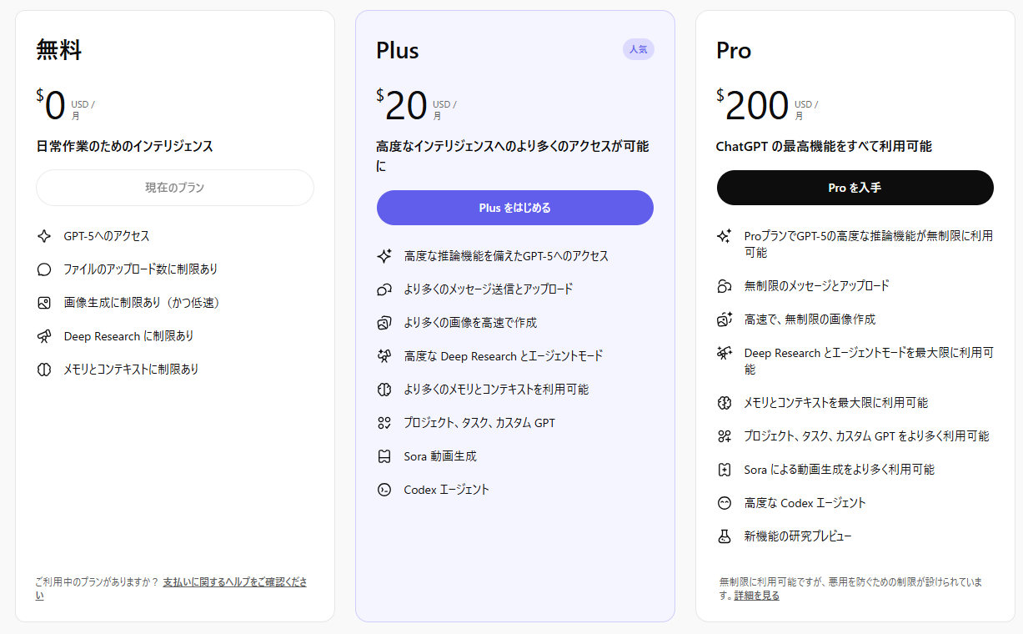Click the 現在のプラン button on the free plan
This screenshot has height=634, width=1023.
click(175, 188)
